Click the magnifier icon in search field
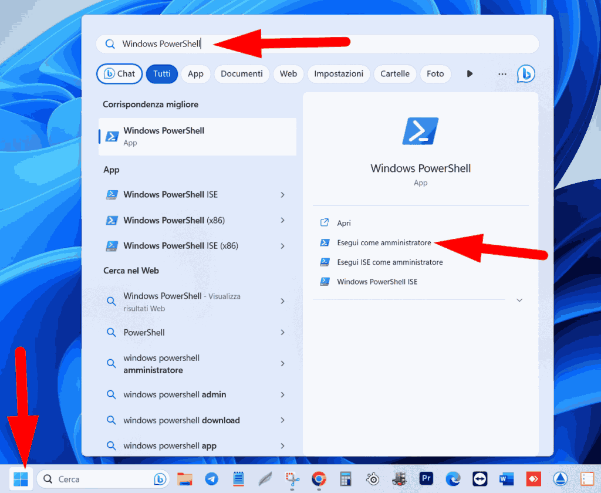Image resolution: width=601 pixels, height=493 pixels. click(110, 44)
